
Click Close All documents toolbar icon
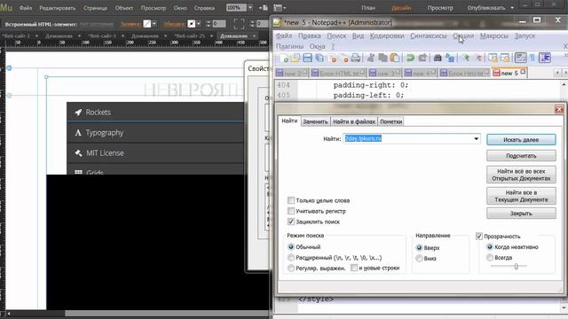pos(343,58)
